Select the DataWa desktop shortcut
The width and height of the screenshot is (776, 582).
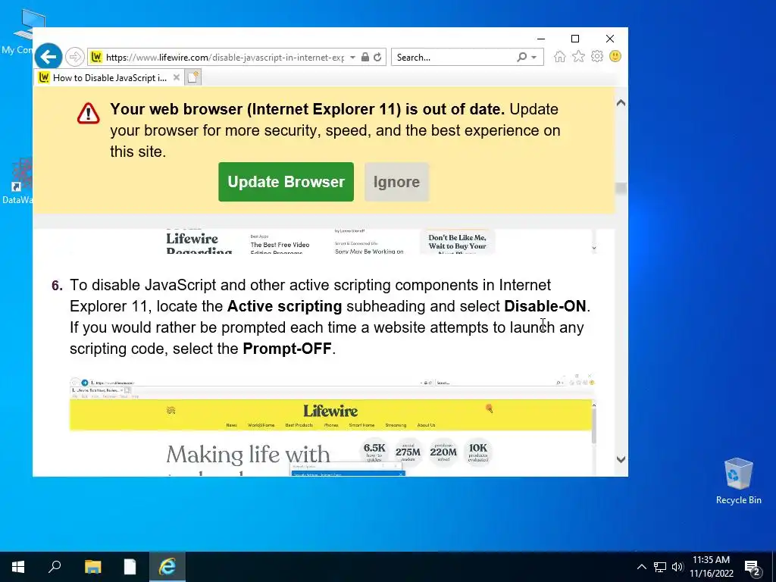tap(17, 181)
